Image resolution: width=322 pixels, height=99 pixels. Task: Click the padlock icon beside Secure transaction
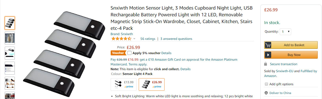coord(266,64)
